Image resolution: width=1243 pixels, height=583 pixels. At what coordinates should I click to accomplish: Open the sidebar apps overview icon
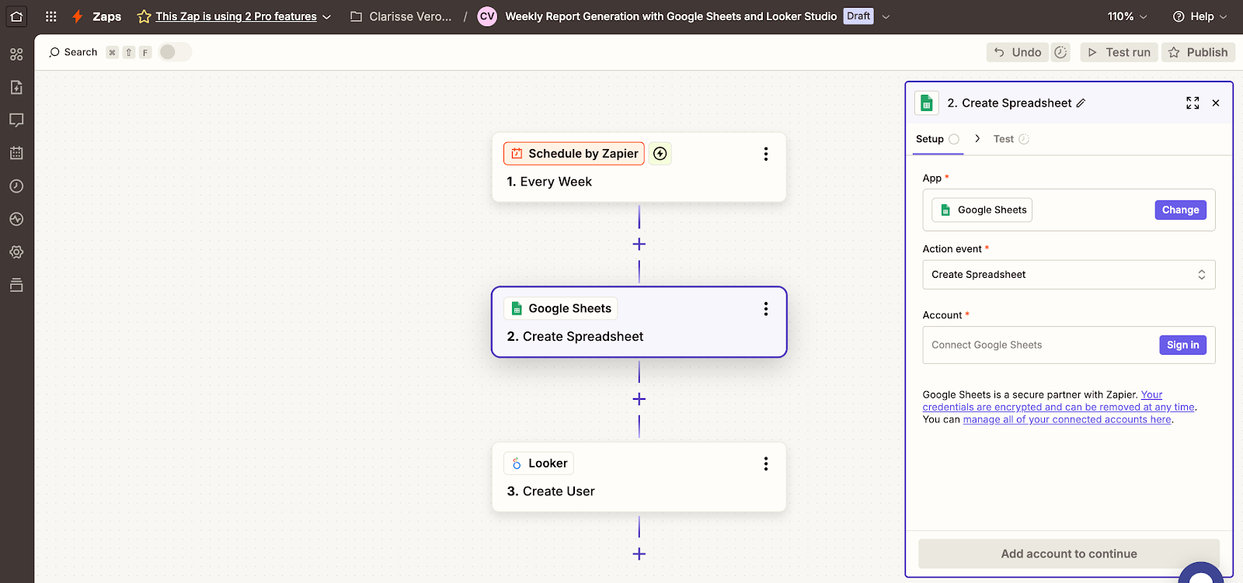click(16, 54)
